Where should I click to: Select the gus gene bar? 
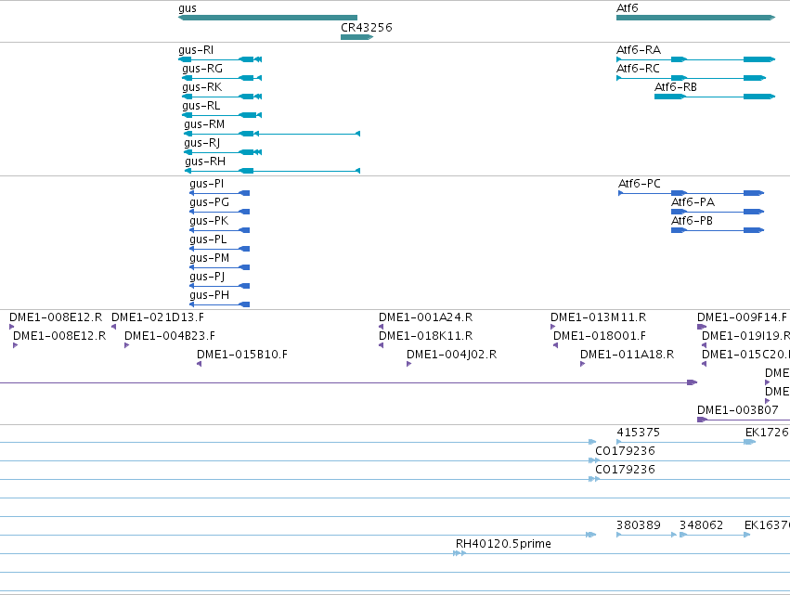click(x=267, y=18)
